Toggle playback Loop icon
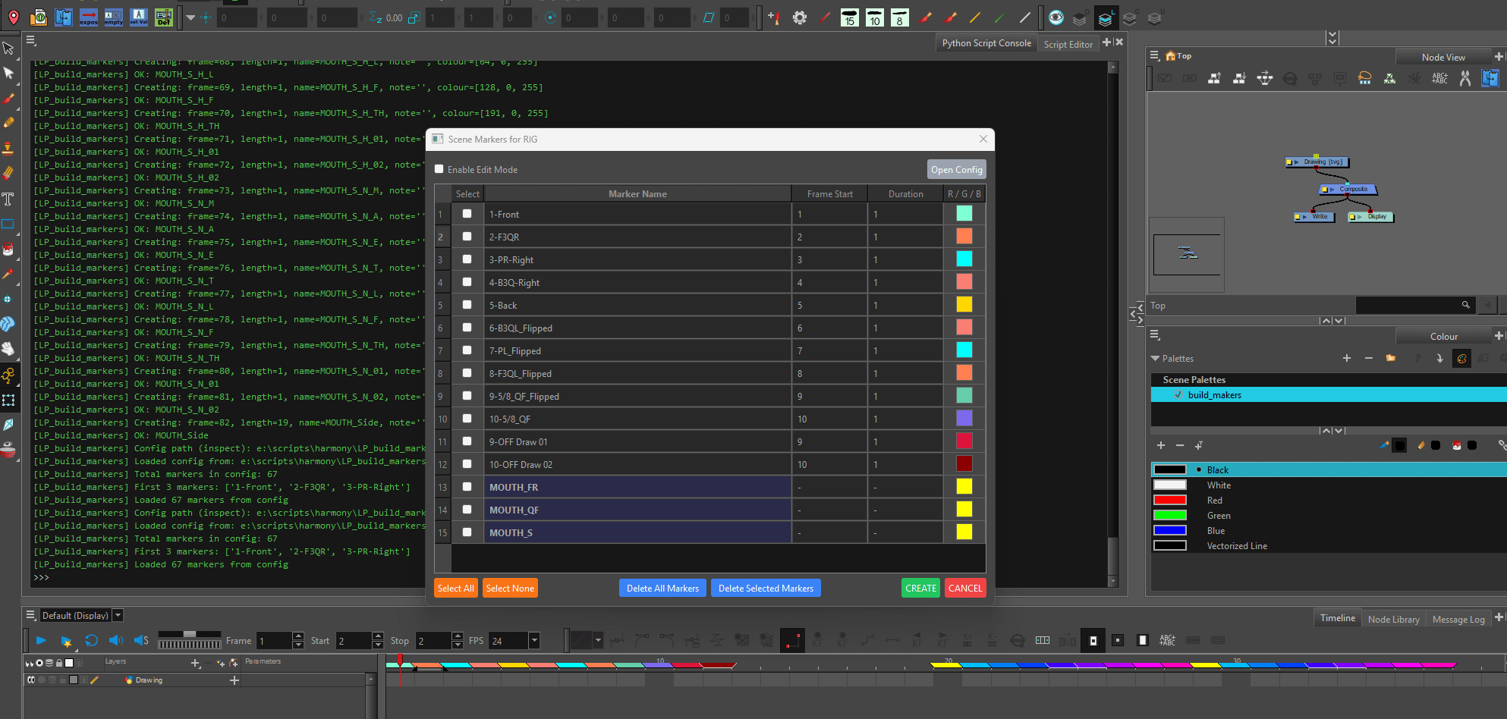Image resolution: width=1507 pixels, height=719 pixels. [91, 640]
